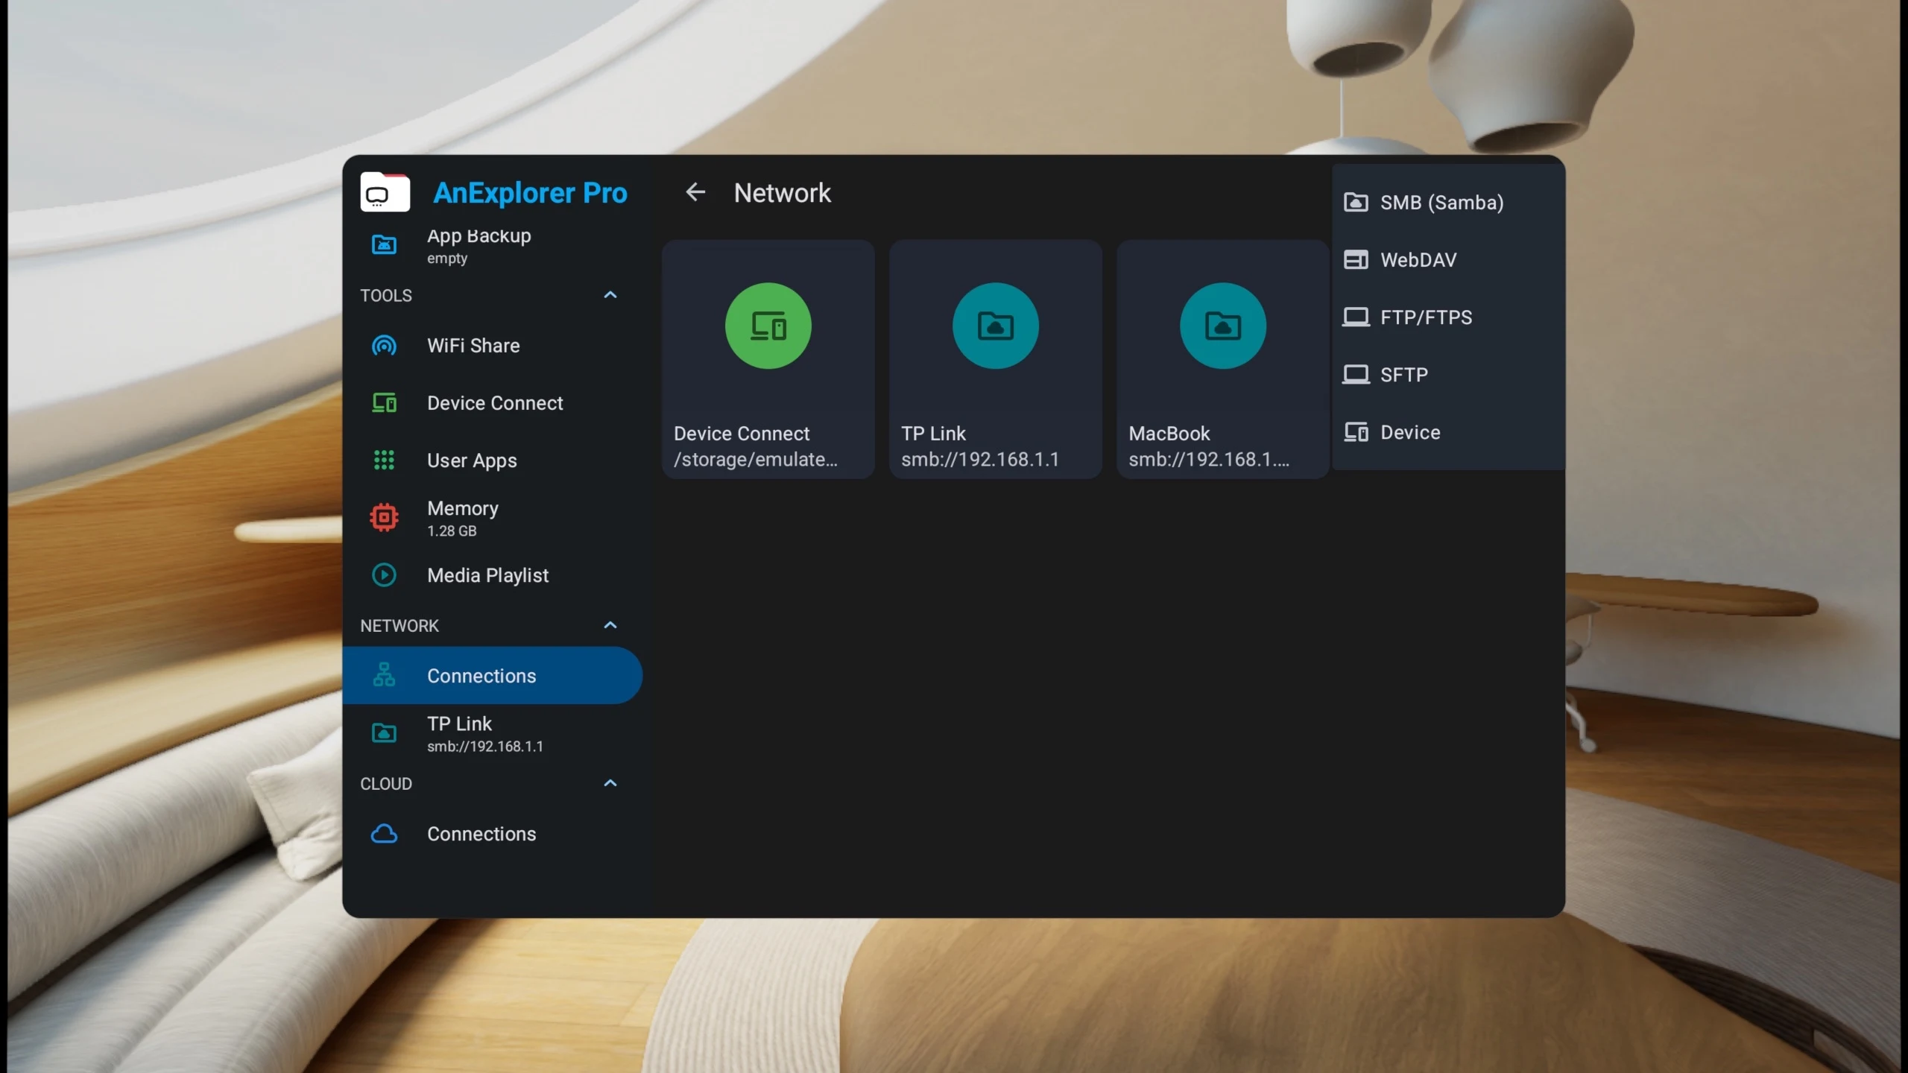1908x1073 pixels.
Task: Click the teal MacBook card icon
Action: (1223, 326)
